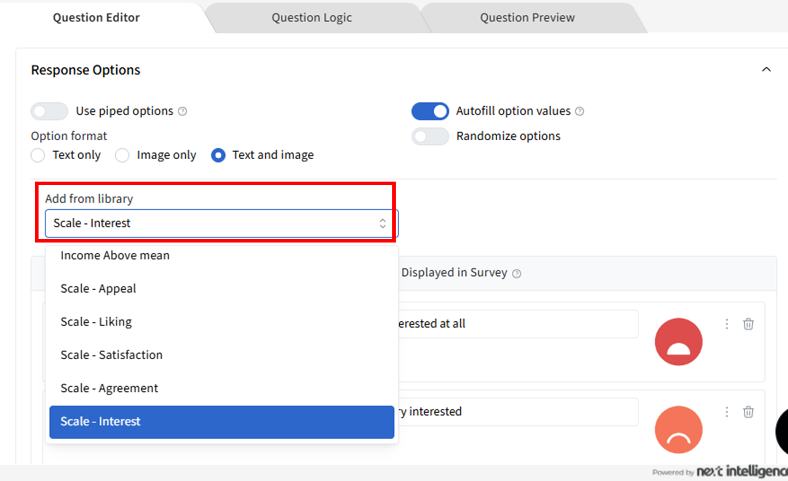Delete the 'very interested' option row
The height and width of the screenshot is (481, 788).
tap(748, 412)
